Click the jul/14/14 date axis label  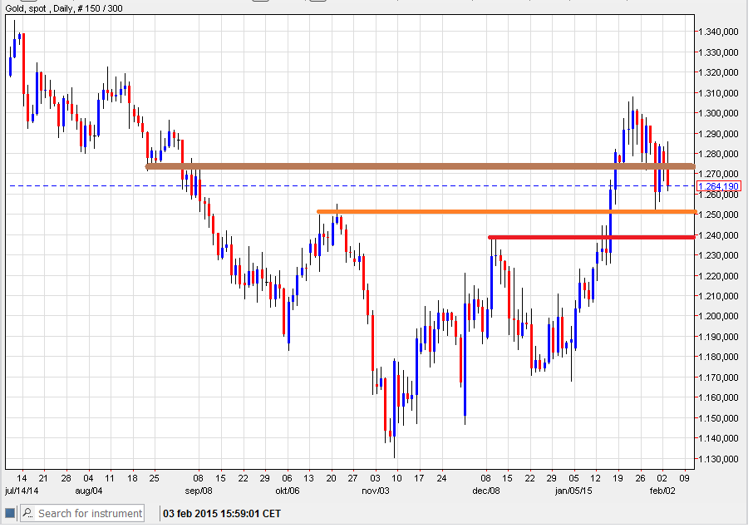pos(22,491)
